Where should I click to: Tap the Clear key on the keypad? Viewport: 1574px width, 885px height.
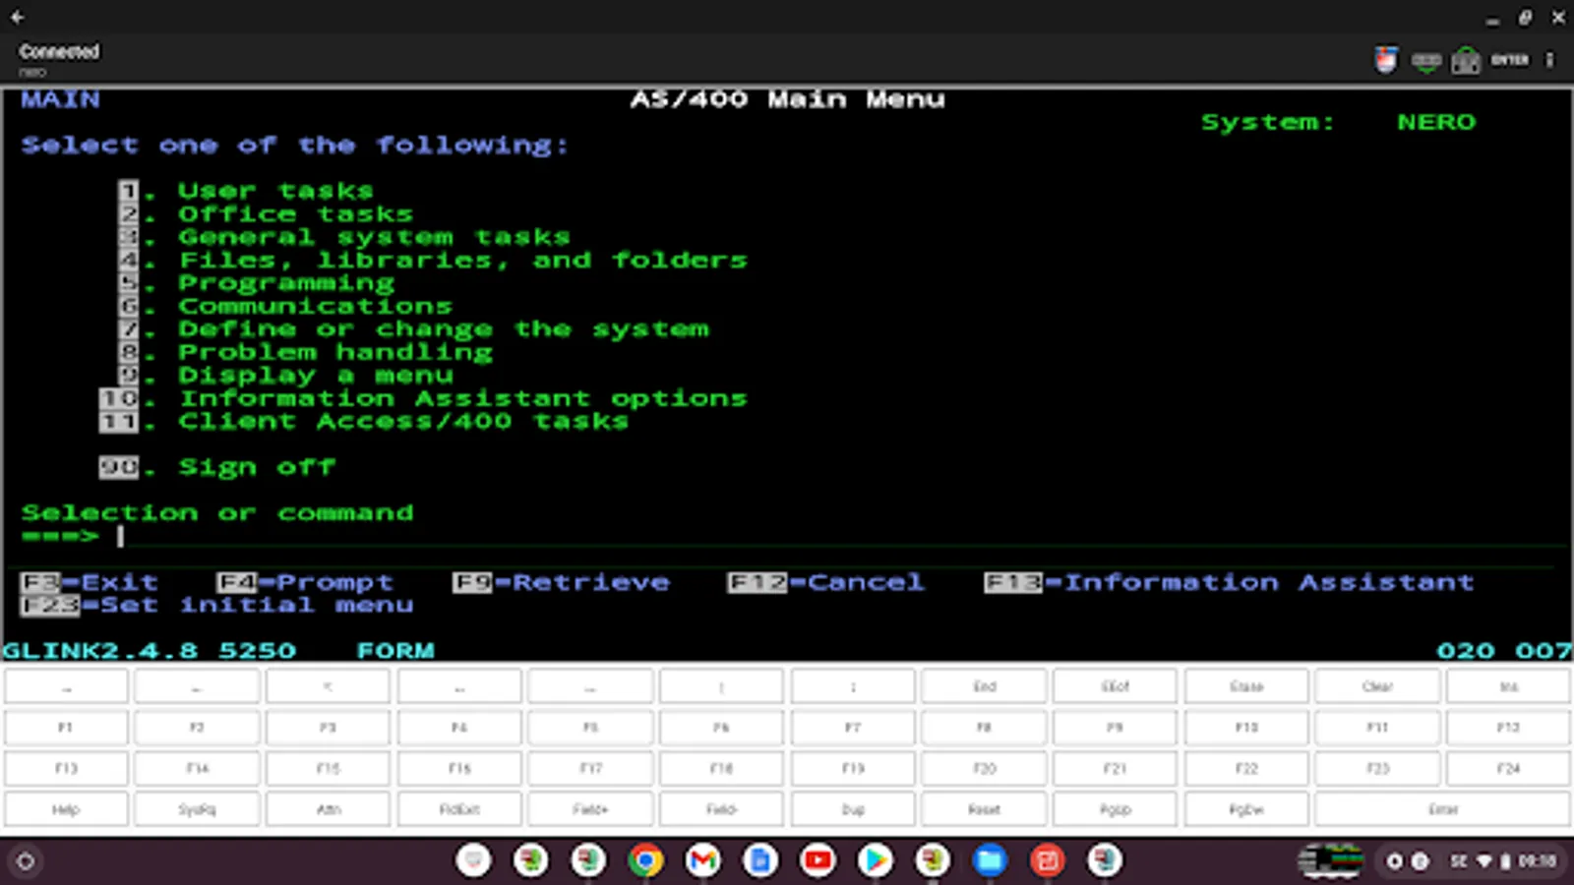tap(1377, 686)
